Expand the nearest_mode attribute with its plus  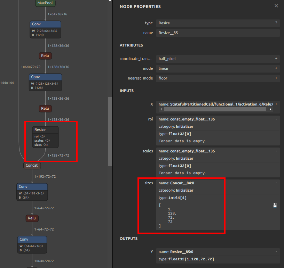coord(276,78)
